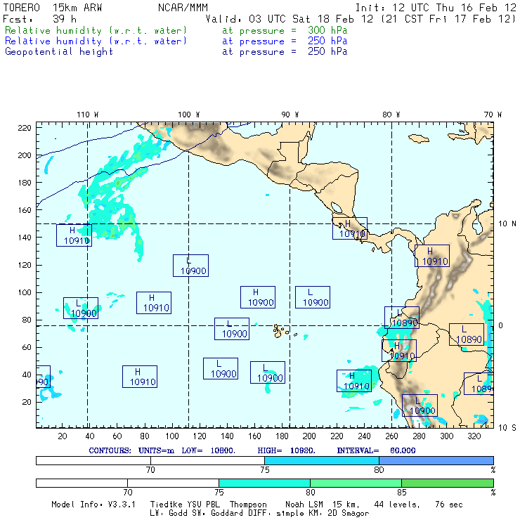Click the 'Tiedtke YSU PBL' model text
This screenshot has height=520, width=520.
(185, 505)
